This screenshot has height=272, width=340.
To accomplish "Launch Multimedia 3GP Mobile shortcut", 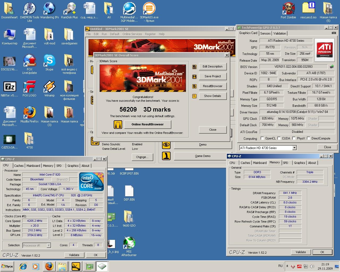I will coord(129,12).
